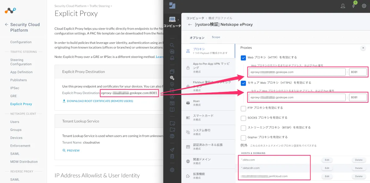The width and height of the screenshot is (370, 183).
Task: Open Devices under Netskope Client
Action: coord(16,138)
